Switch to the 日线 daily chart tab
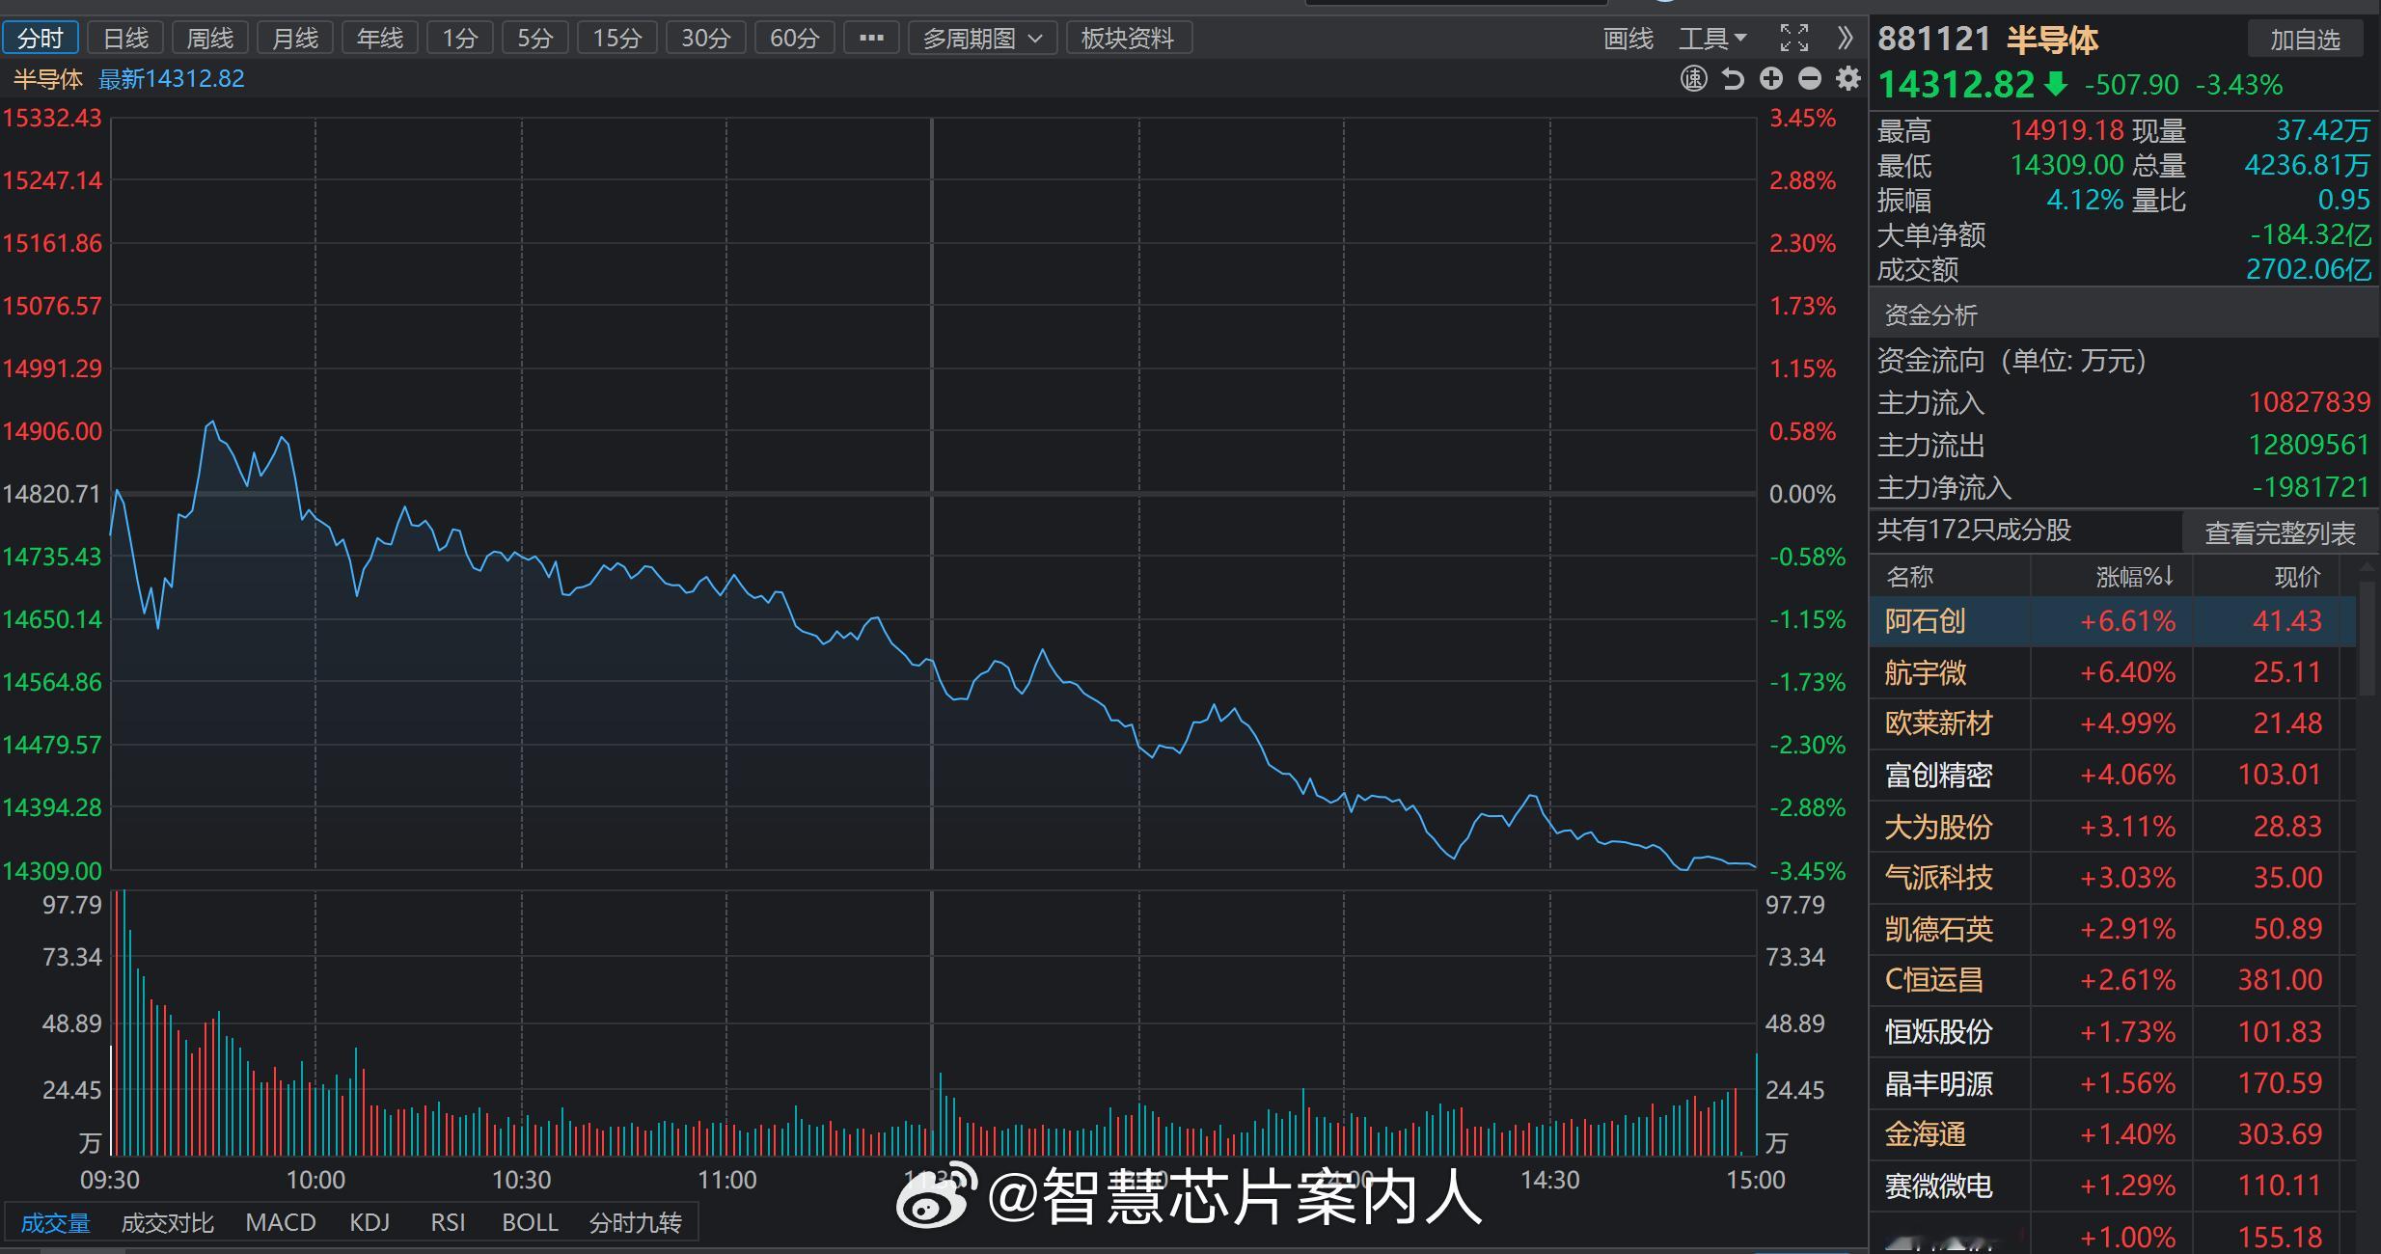This screenshot has height=1254, width=2381. [125, 38]
